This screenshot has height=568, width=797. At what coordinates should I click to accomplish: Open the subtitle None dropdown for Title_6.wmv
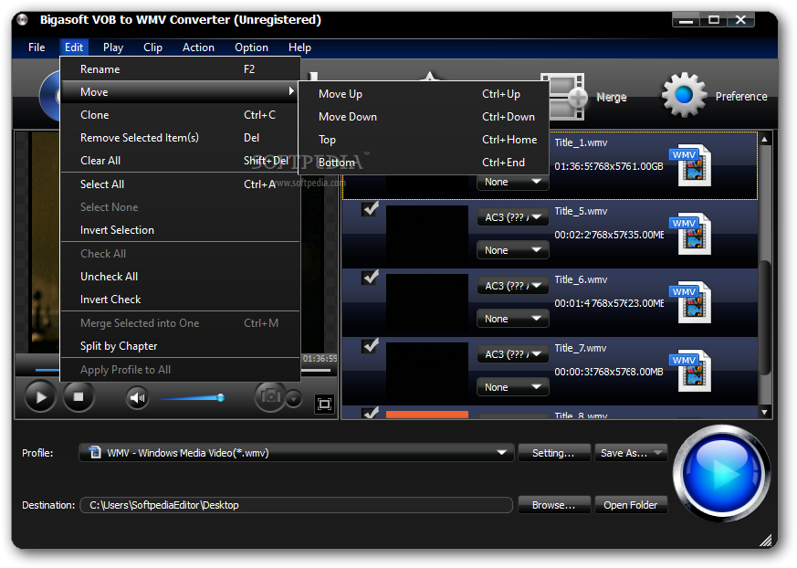pyautogui.click(x=513, y=319)
